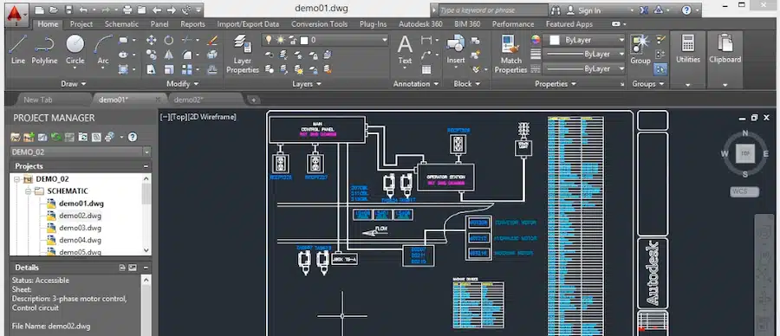Open the layer name dropdown list
This screenshot has width=780, height=336.
[385, 40]
